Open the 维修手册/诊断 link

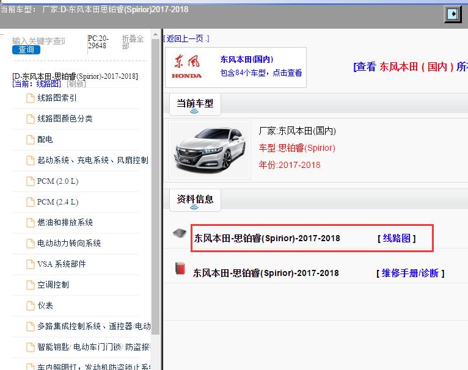point(411,274)
